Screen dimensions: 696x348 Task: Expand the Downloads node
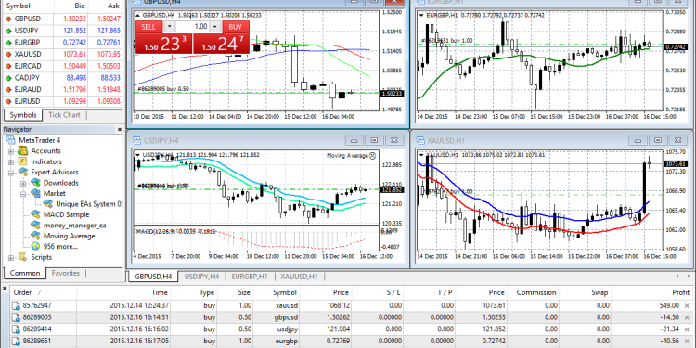(x=23, y=184)
